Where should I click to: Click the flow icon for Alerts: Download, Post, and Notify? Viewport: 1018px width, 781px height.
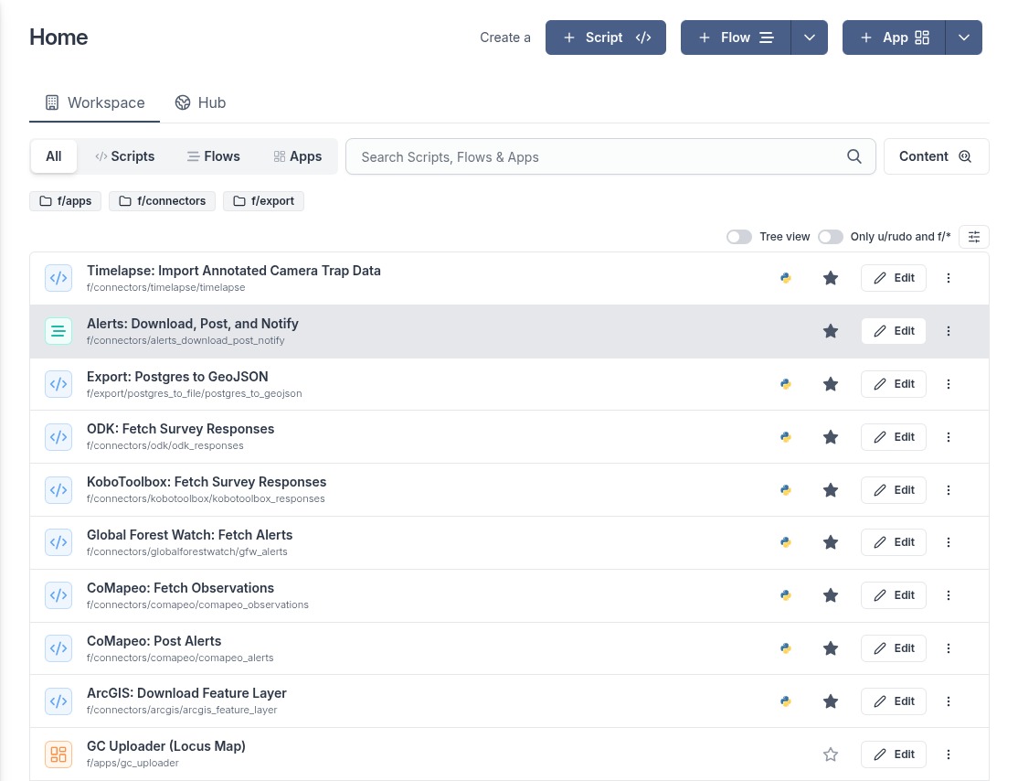pyautogui.click(x=58, y=331)
